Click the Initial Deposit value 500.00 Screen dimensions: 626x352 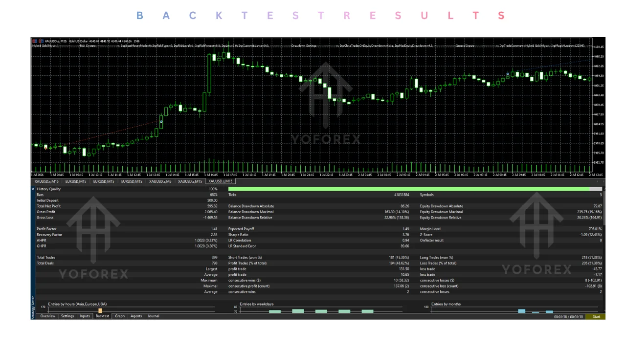212,200
